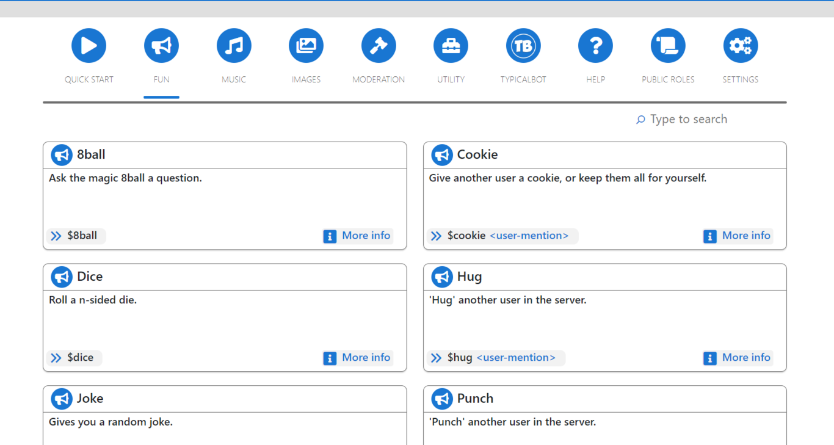Image resolution: width=834 pixels, height=445 pixels.
Task: Select the Public Roles scroll icon
Action: tap(668, 46)
